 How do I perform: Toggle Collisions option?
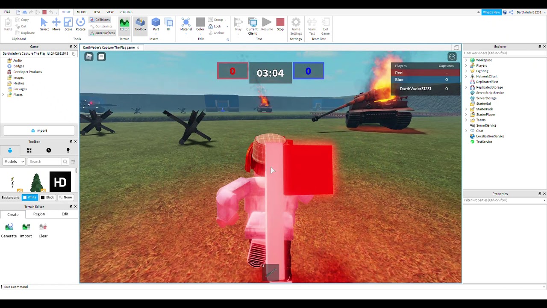(x=100, y=20)
